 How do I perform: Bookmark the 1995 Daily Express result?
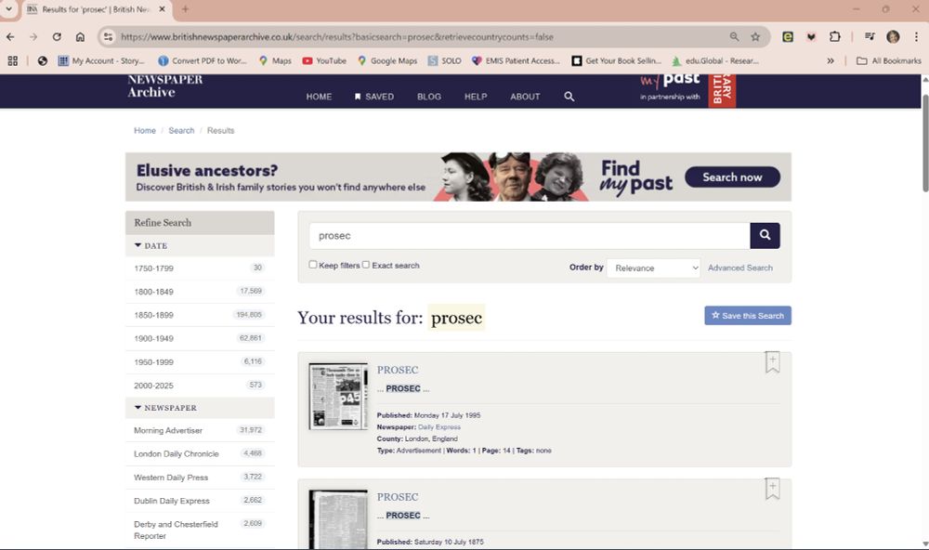click(772, 362)
